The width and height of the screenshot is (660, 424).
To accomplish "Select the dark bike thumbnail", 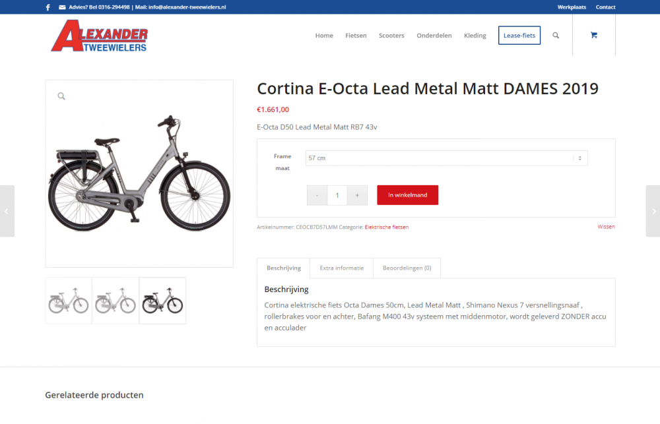I will point(162,301).
